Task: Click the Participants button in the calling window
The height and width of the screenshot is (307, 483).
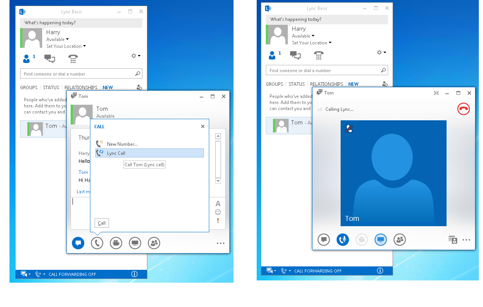Action: coord(400,240)
